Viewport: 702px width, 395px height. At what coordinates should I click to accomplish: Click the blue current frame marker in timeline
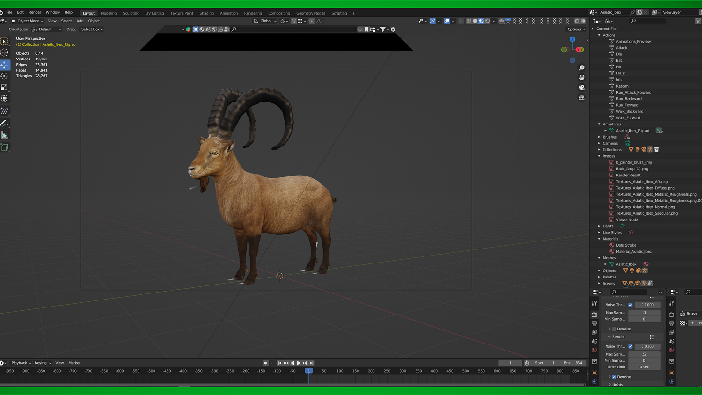pos(308,371)
